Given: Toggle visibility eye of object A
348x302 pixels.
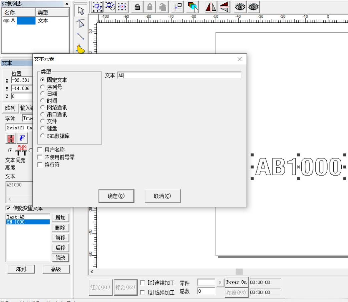Looking at the screenshot, I should point(6,21).
